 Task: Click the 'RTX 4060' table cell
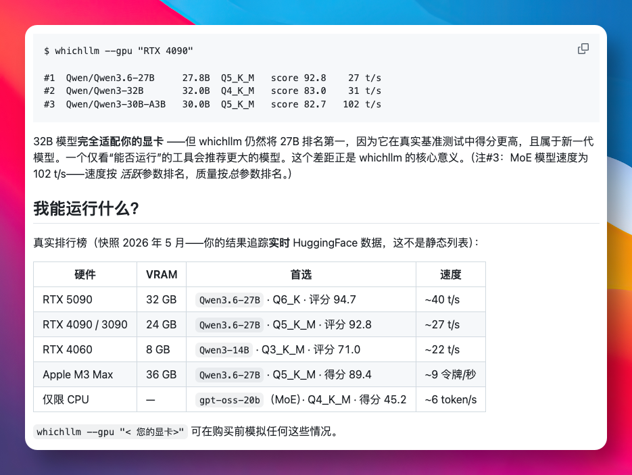[85, 349]
